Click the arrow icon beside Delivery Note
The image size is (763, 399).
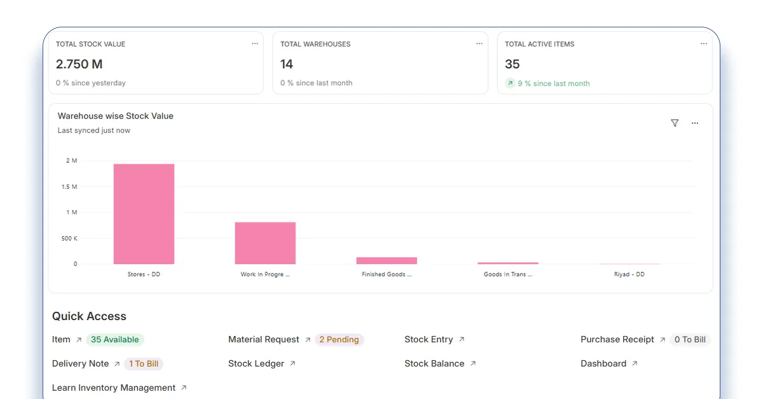point(117,364)
